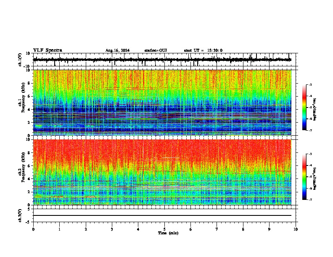This screenshot has width=333, height=257.
Task: Click the '-7' label on ch.1 colorbar
Action: (x=310, y=130)
